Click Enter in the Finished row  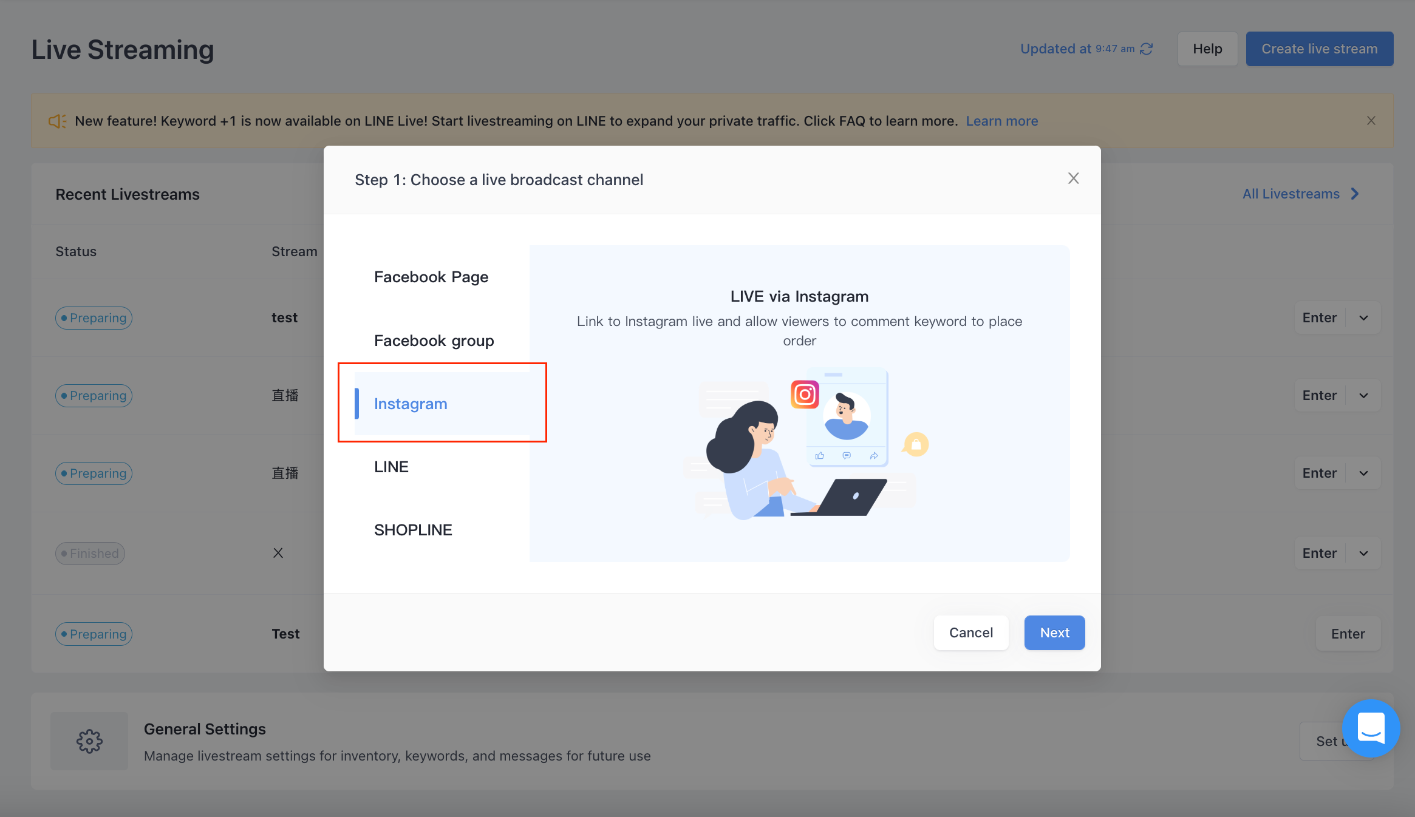tap(1320, 553)
